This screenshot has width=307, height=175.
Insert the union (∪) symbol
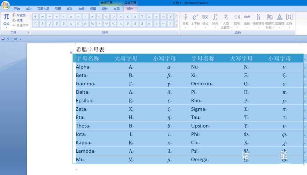tap(71, 24)
